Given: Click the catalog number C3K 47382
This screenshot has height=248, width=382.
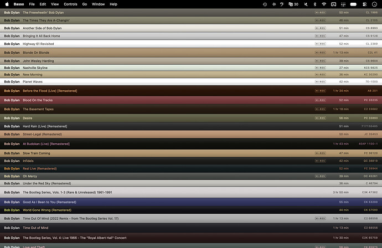Looking at the screenshot, I should pyautogui.click(x=370, y=192).
